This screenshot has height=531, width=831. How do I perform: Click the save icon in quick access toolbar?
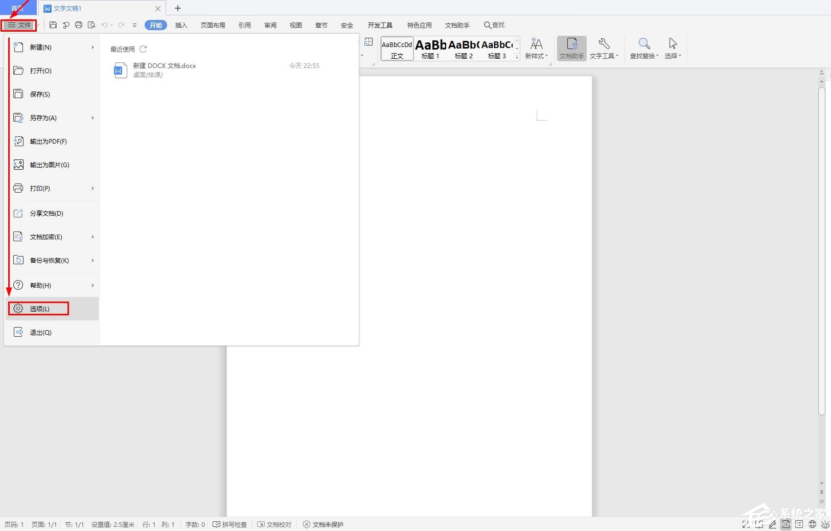(53, 25)
